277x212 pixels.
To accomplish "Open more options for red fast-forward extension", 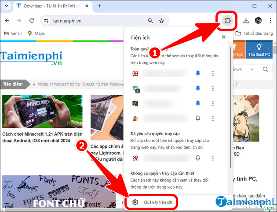I will pyautogui.click(x=213, y=73).
